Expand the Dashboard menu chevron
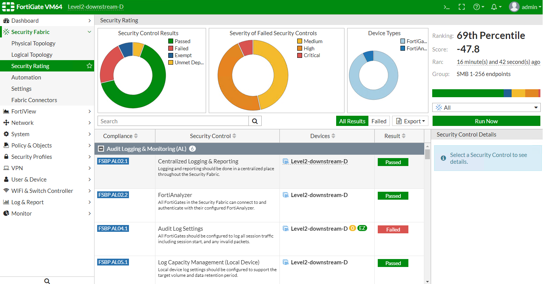This screenshot has width=543, height=284. pos(89,21)
